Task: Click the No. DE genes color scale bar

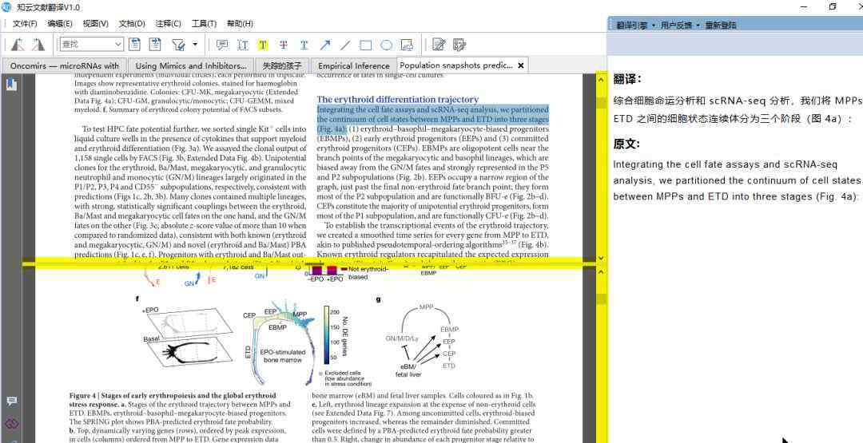Action: pyautogui.click(x=326, y=334)
